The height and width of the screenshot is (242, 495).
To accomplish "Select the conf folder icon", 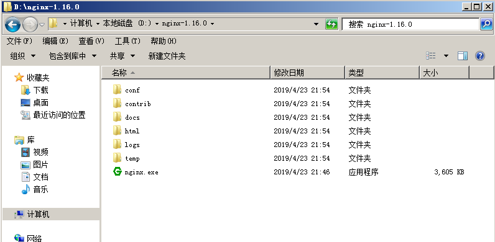I will (117, 89).
